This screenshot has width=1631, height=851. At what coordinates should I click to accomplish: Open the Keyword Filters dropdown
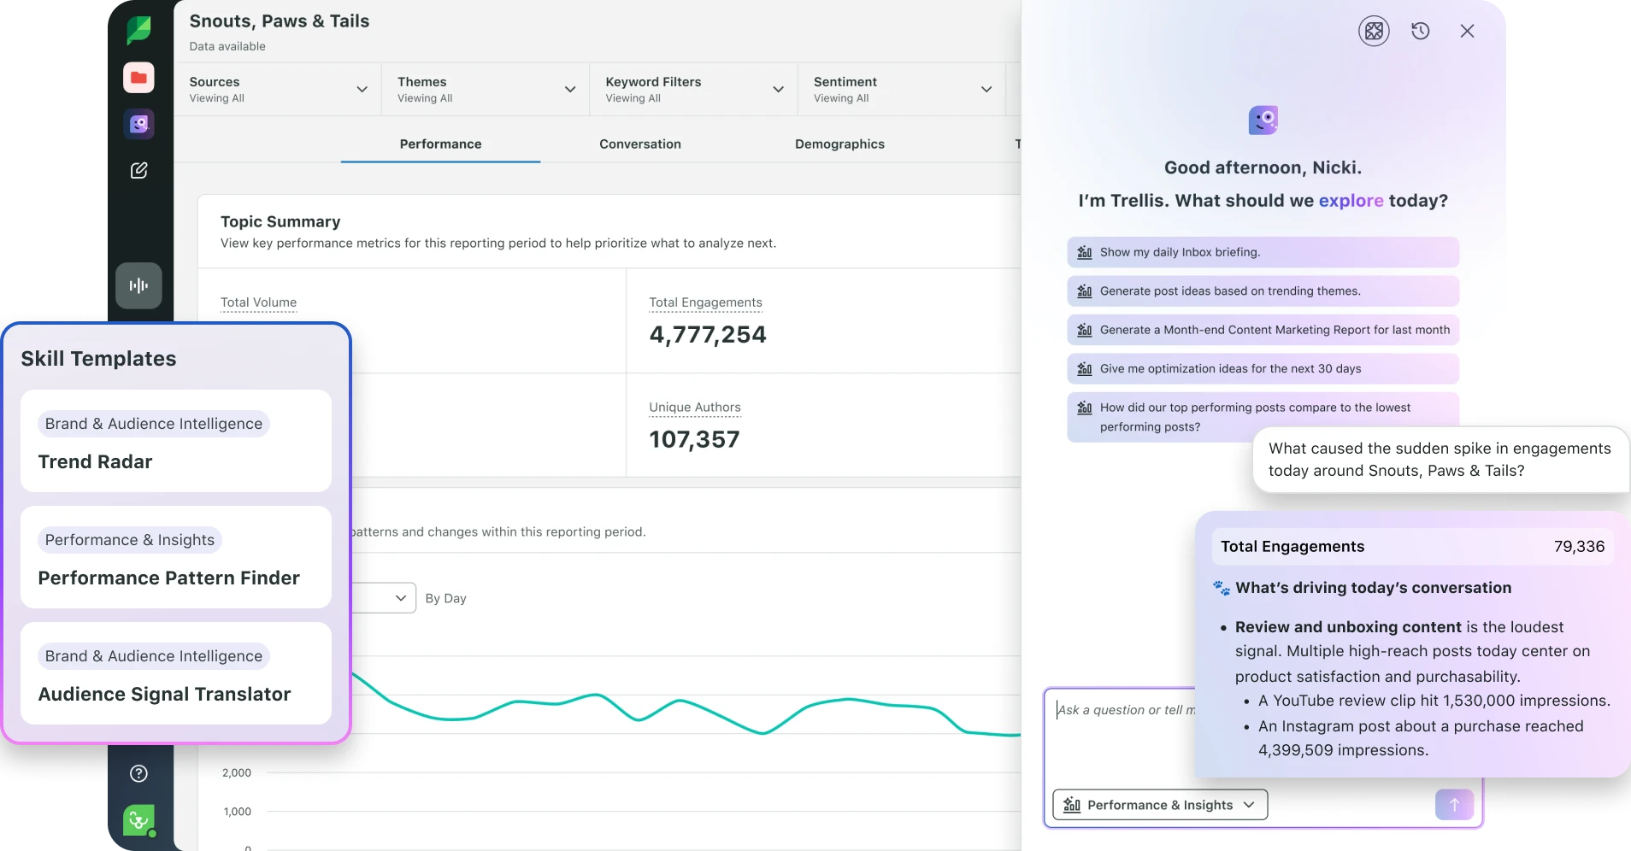693,89
